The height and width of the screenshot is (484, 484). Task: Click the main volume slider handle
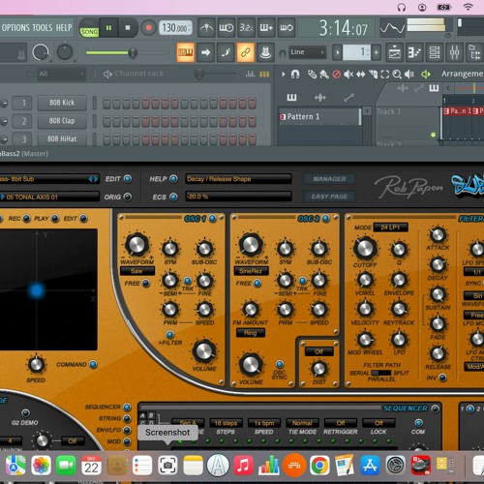coord(133,52)
